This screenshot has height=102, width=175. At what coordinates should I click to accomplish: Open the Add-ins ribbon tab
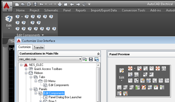point(156,10)
